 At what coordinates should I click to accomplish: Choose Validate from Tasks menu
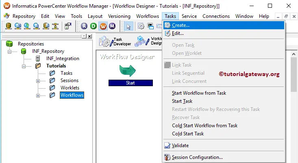coord(224,146)
